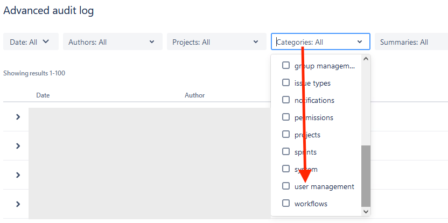Screen dimensions: 448x223
Task: Tick the permissions category checkbox
Action: click(x=286, y=117)
